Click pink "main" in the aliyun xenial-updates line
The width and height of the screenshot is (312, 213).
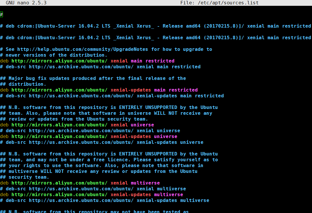point(160,90)
